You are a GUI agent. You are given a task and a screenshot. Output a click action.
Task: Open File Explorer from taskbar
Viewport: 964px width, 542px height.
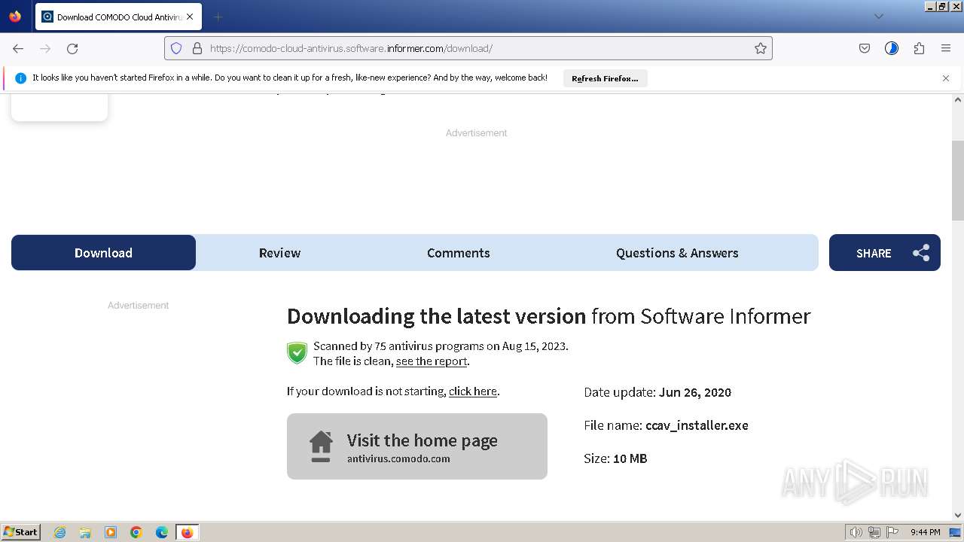(85, 532)
